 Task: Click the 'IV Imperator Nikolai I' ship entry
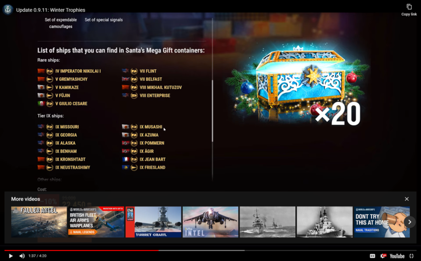69,71
